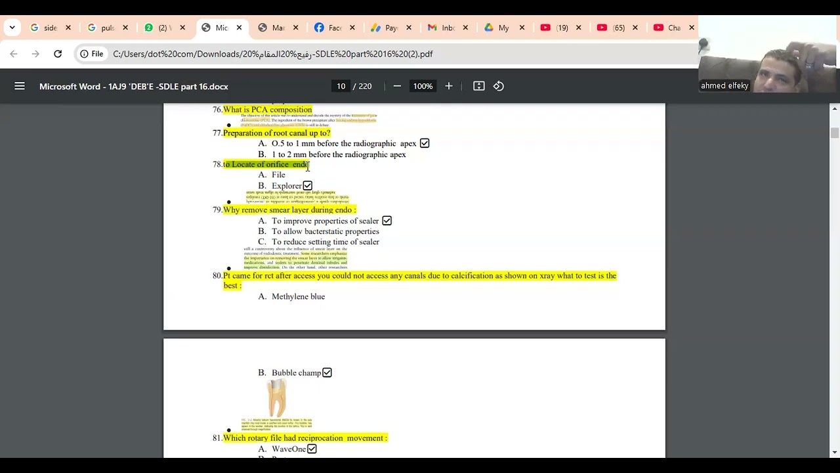Viewport: 840px width, 473px height.
Task: Close the active 'Mic' PDF tab
Action: pos(239,28)
